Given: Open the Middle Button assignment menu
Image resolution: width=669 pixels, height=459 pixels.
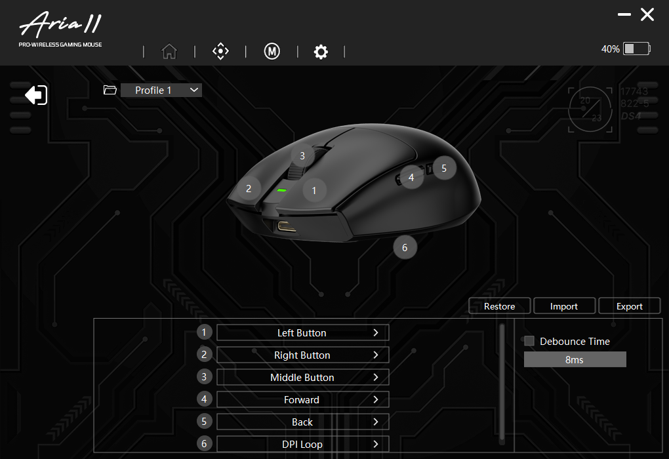Looking at the screenshot, I should click(302, 378).
